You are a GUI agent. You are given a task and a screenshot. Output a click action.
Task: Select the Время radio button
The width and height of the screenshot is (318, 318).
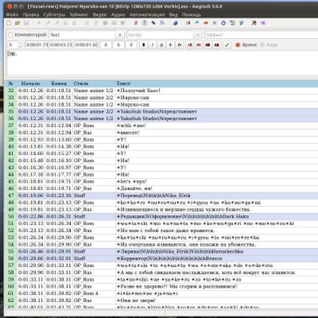pos(238,45)
